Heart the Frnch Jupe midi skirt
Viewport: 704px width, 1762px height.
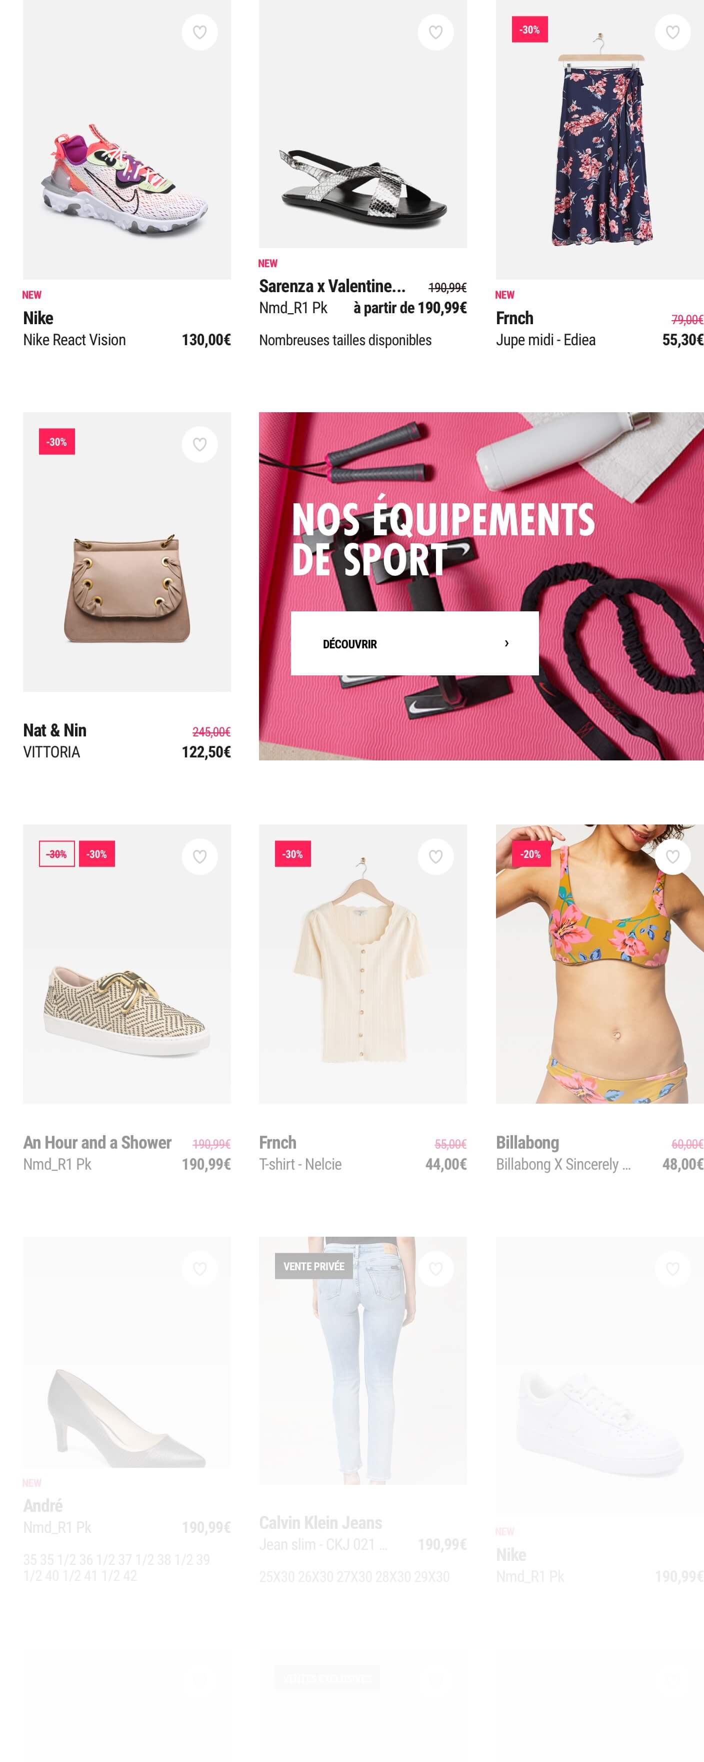[x=672, y=32]
